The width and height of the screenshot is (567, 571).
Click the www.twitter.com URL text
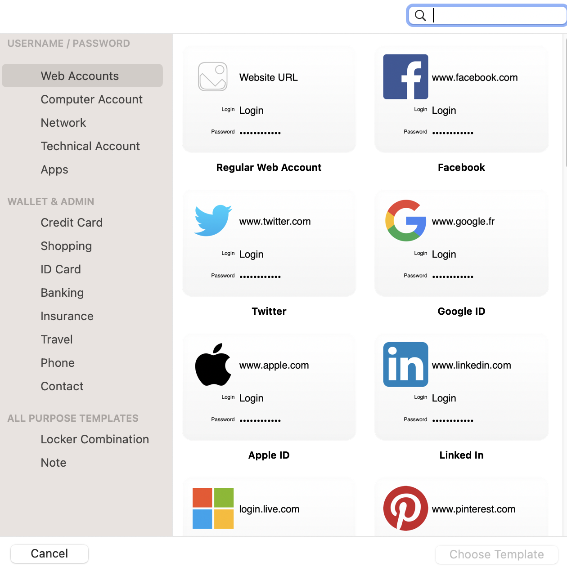pyautogui.click(x=275, y=221)
